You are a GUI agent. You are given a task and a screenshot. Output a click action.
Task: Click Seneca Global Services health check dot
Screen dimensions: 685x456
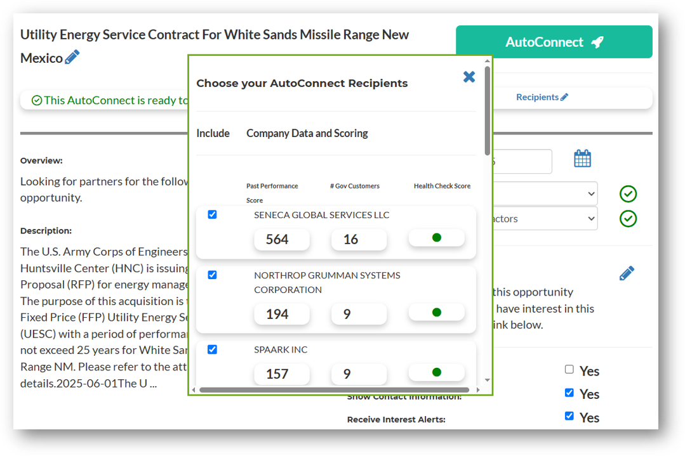(x=436, y=237)
